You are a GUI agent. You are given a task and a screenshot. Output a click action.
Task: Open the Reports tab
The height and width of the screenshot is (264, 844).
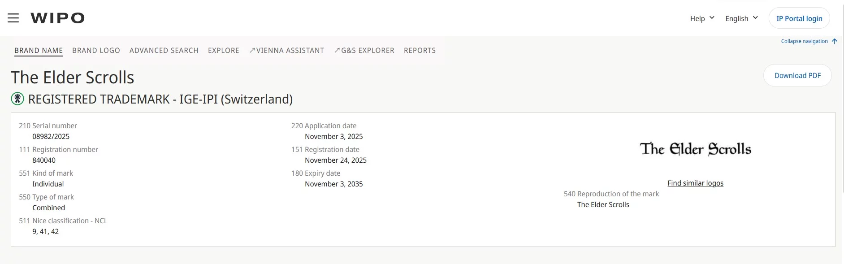click(x=420, y=51)
